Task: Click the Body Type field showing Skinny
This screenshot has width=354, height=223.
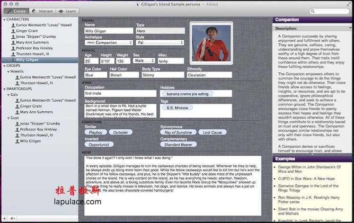Action: click(x=163, y=75)
